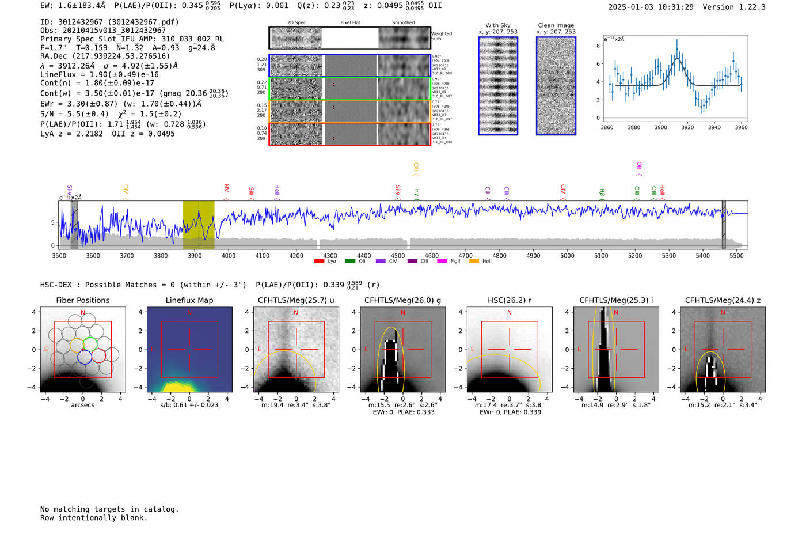Click the 'EWr: 0, PLAE: 0.339' caption
This screenshot has height=549, width=806.
coord(510,412)
